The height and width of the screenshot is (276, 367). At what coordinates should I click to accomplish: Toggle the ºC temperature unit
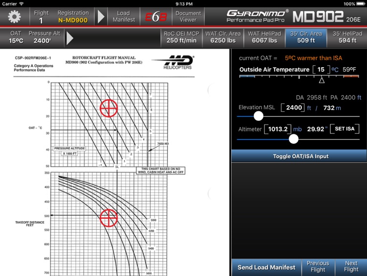(335, 70)
